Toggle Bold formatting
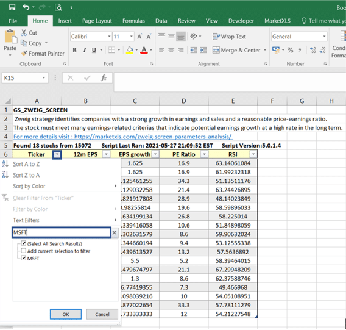Screen dimensions: 346x330 75,50
